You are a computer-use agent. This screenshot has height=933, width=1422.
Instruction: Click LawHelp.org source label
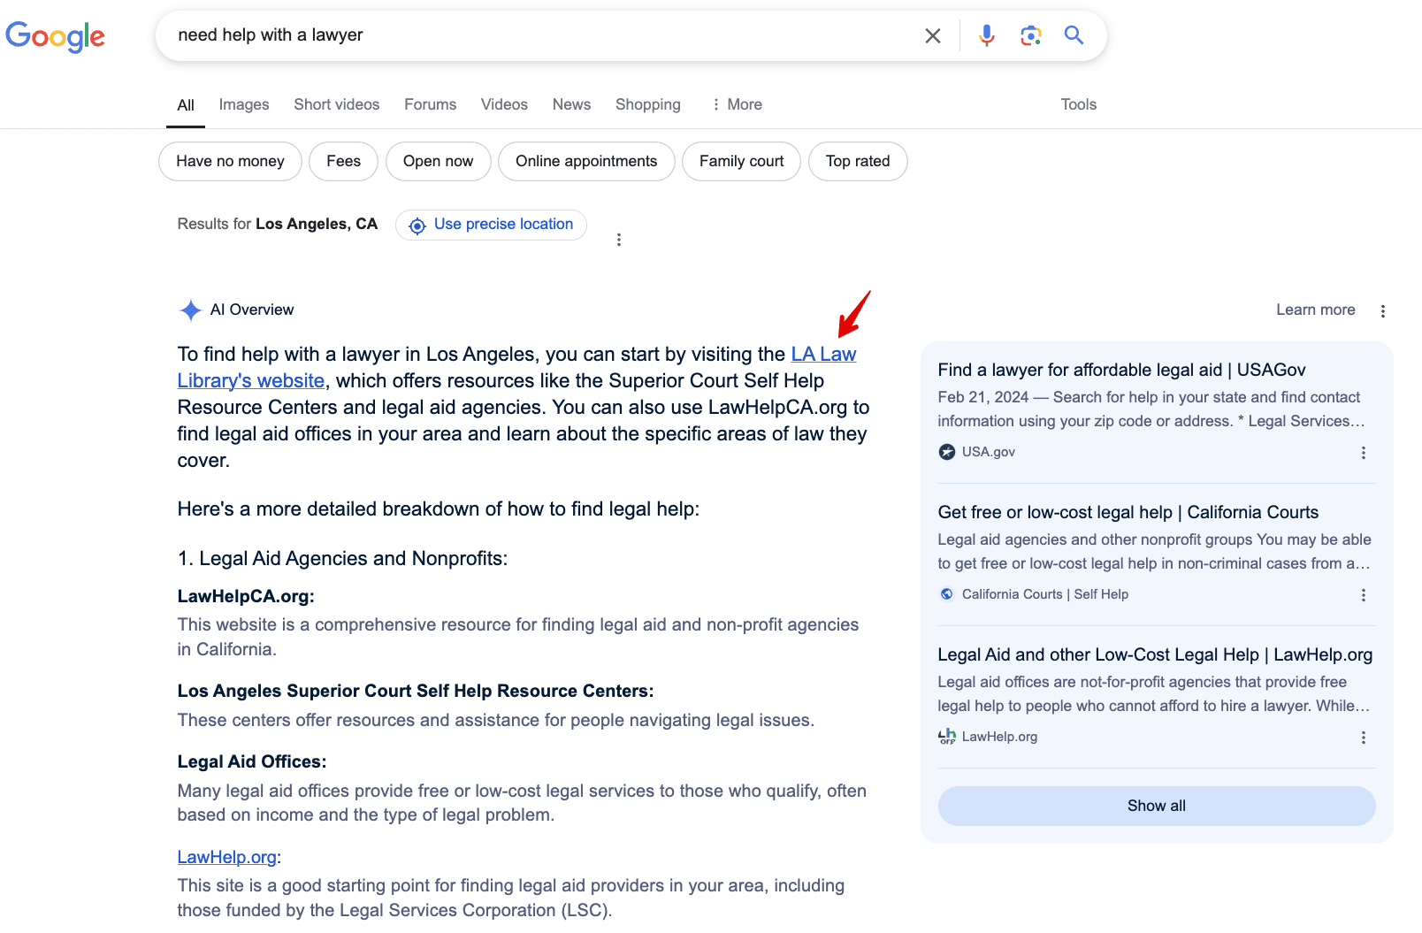click(x=988, y=737)
